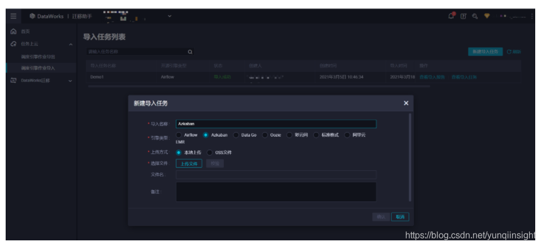The height and width of the screenshot is (246, 542).
Task: Click the 迁移助手 header text
Action: [82, 16]
